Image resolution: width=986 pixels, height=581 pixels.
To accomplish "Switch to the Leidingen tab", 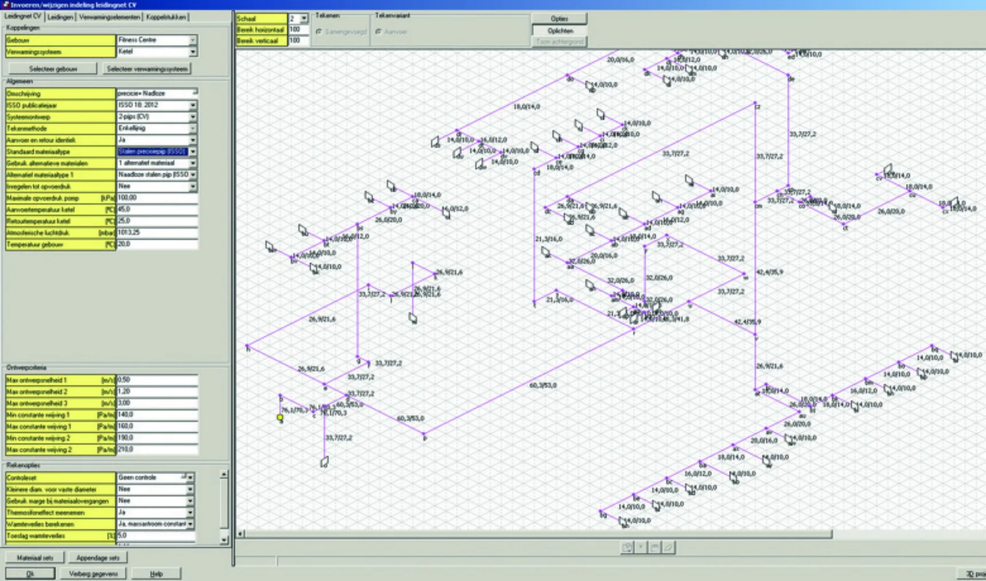I will (x=60, y=17).
